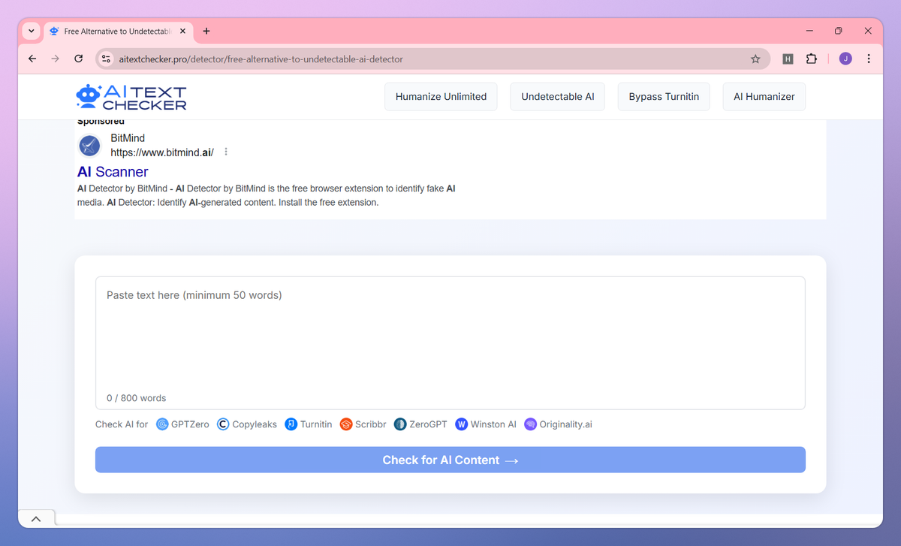Switch to the Free Alternative to Undetectable tab
901x546 pixels.
[113, 31]
